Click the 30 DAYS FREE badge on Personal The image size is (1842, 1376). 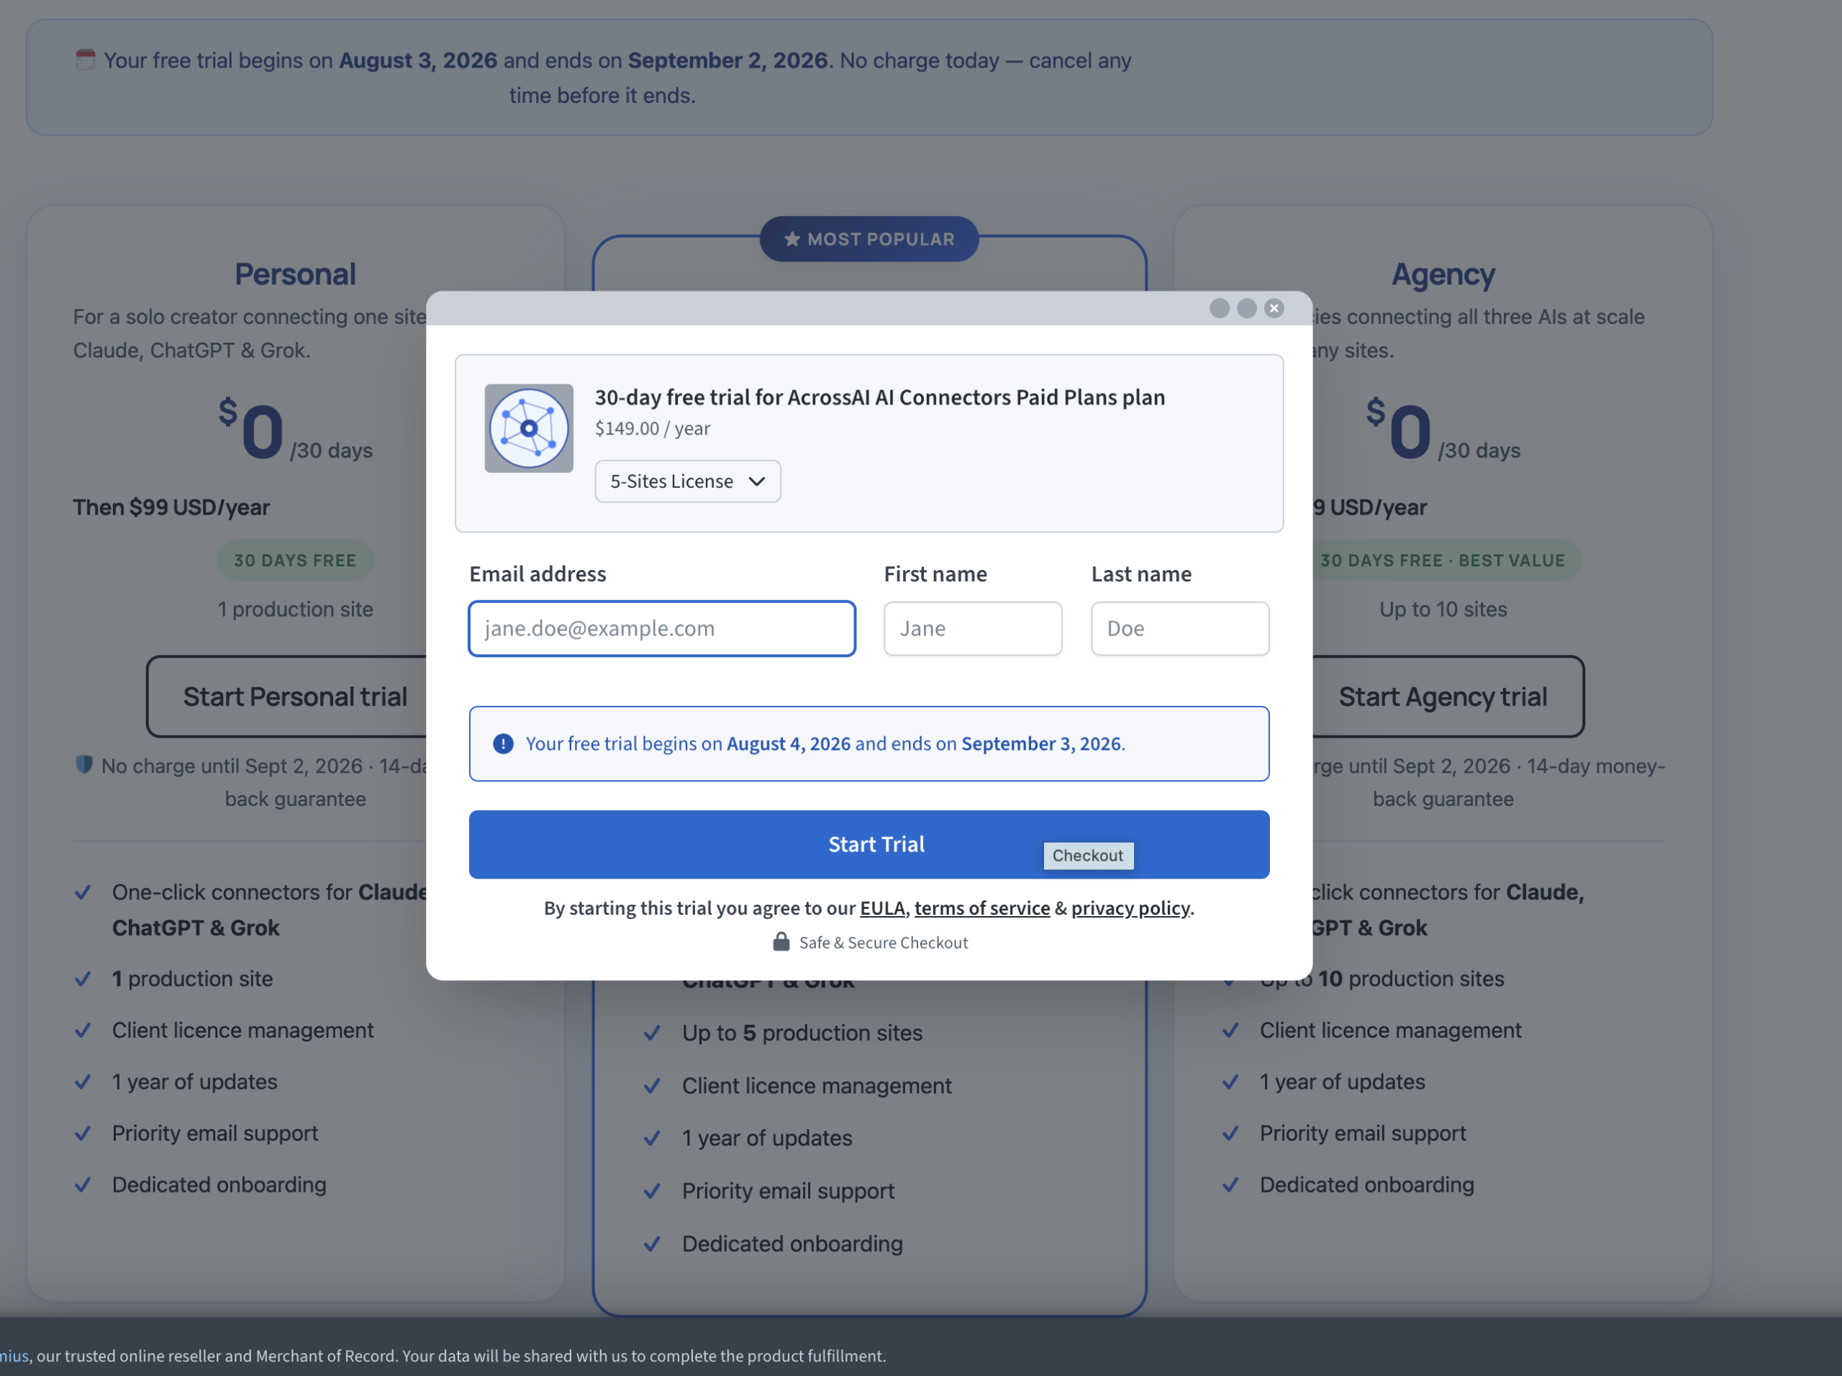[295, 561]
